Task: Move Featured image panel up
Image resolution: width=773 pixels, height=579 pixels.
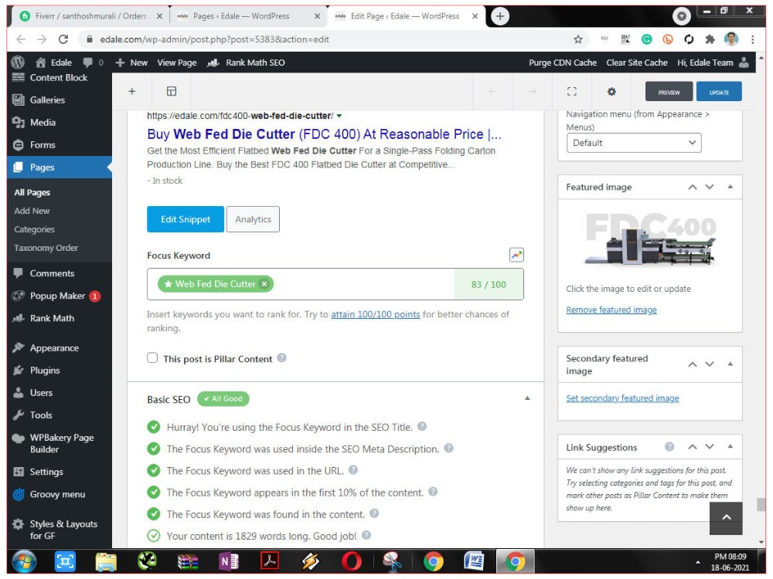Action: (x=692, y=187)
